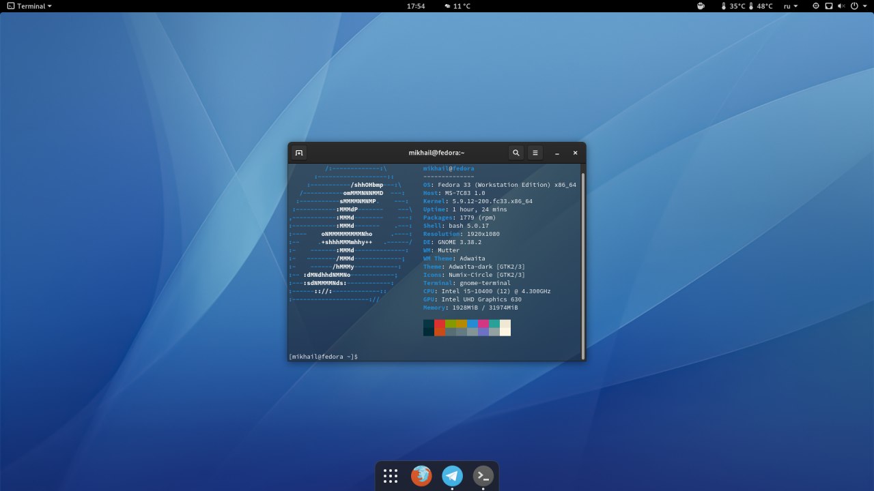Click the [mikhail@fedora ~]$ prompt line

point(323,357)
